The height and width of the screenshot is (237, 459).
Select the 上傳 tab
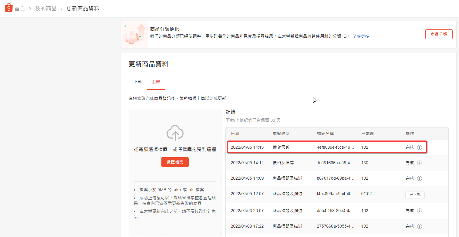tap(156, 82)
